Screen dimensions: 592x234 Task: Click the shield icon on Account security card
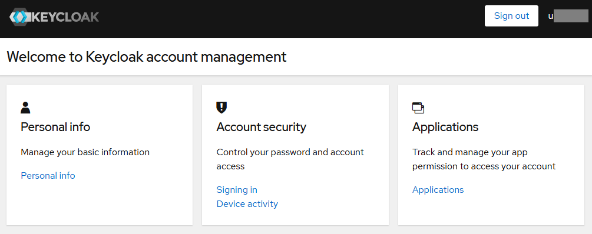click(221, 108)
